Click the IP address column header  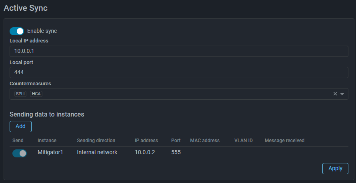coord(146,141)
